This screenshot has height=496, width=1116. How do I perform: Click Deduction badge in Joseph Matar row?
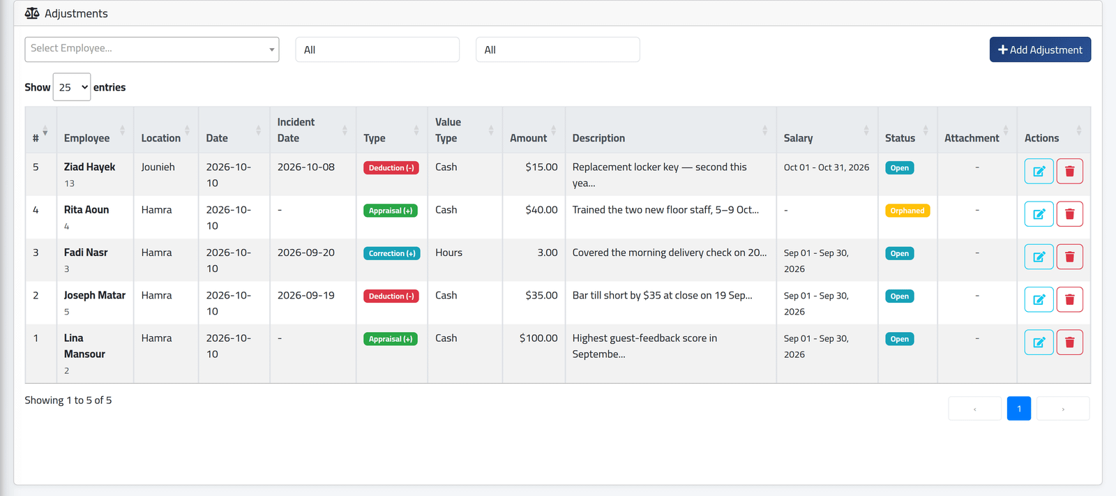[391, 296]
